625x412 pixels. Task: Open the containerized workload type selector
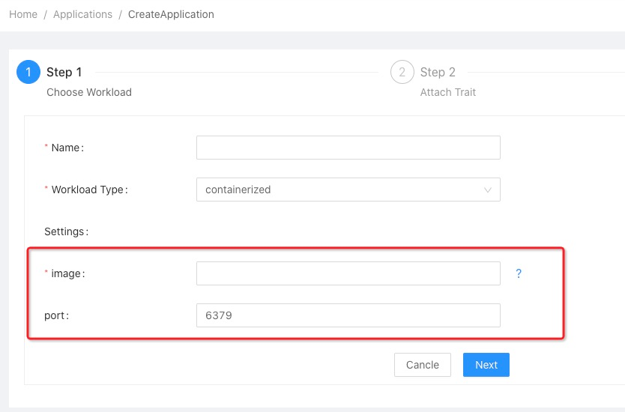coord(348,190)
